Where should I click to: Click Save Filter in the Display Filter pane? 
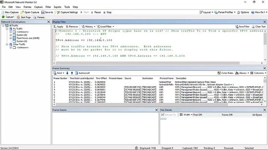[242, 27]
